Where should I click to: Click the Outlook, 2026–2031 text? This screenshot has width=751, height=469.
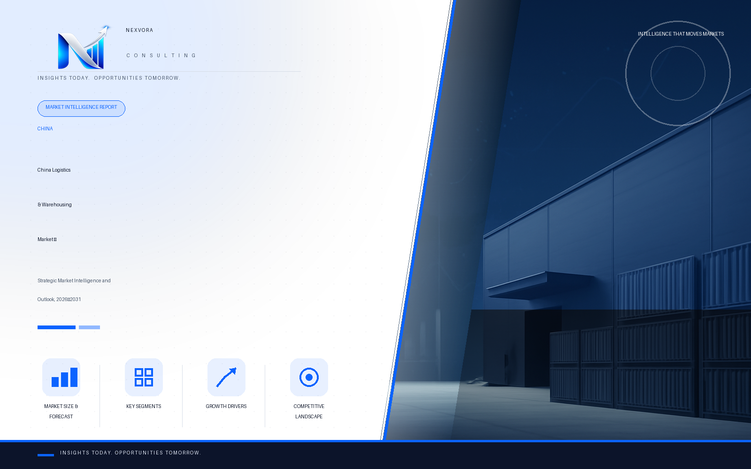[x=59, y=299]
